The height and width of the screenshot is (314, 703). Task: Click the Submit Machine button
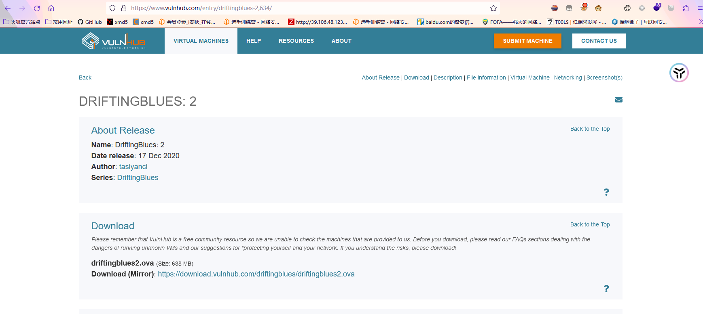[x=527, y=41]
